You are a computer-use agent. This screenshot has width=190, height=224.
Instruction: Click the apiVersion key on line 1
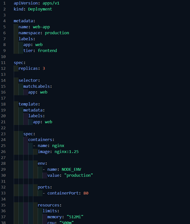[26, 3]
